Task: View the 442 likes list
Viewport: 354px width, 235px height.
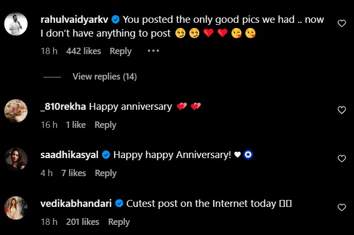Action: point(84,51)
